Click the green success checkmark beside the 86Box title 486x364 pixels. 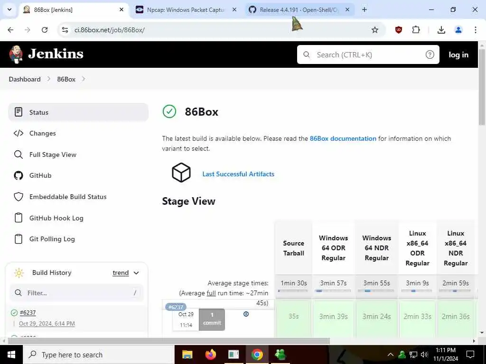pos(169,111)
